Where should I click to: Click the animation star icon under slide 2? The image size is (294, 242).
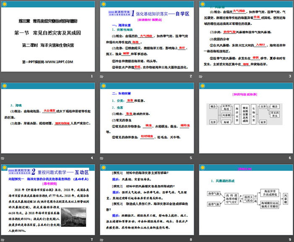coord(102,76)
